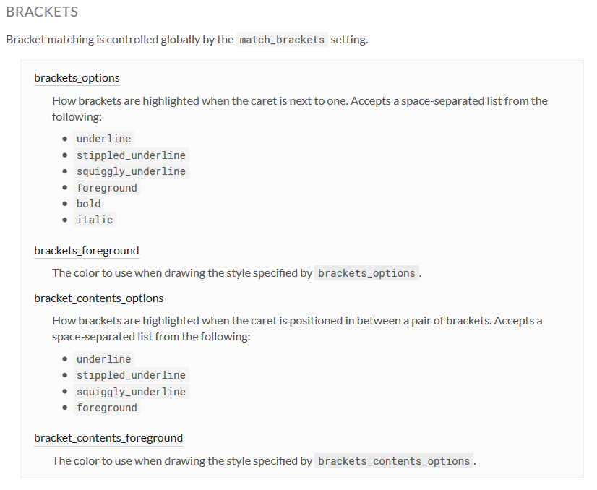
Task: Click foreground in the brackets_options list
Action: point(106,188)
